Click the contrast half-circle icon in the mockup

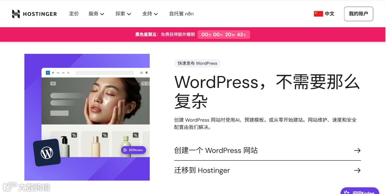147,73
